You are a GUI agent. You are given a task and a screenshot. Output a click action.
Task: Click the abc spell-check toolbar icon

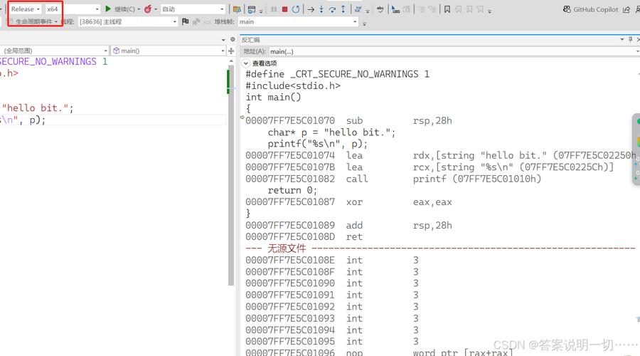[x=380, y=9]
